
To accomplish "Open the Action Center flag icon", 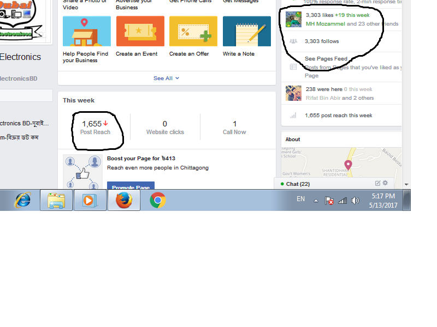I will [329, 201].
